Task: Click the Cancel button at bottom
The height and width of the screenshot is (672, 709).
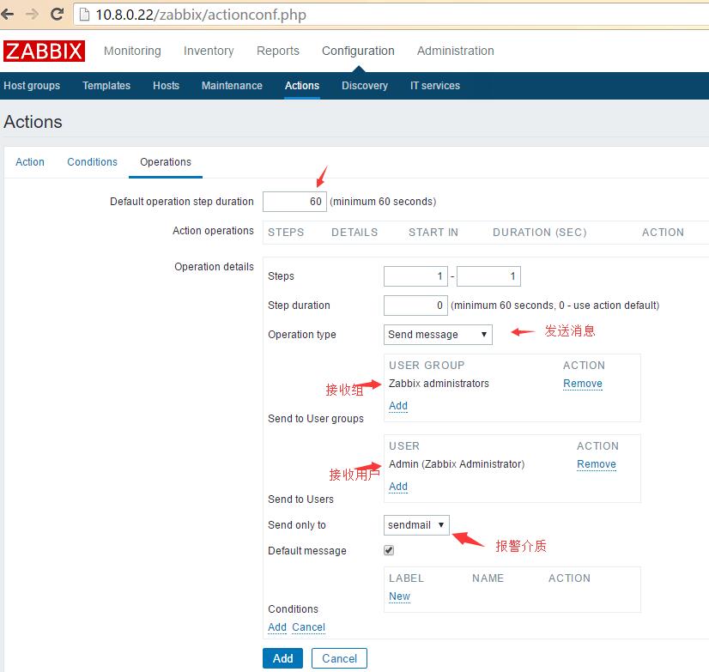Action: (339, 658)
